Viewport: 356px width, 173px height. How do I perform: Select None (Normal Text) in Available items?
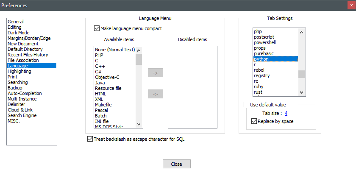coord(115,50)
